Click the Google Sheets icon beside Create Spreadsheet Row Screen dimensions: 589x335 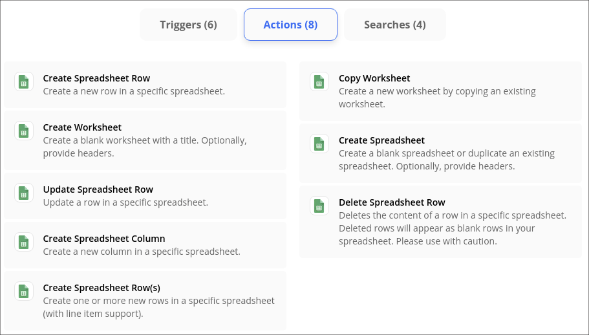pyautogui.click(x=24, y=81)
